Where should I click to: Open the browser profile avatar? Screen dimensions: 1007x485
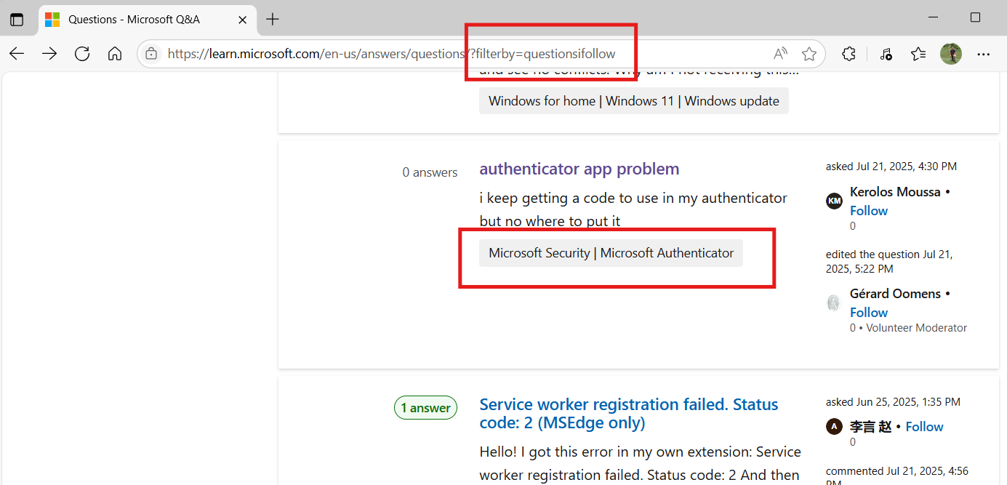pyautogui.click(x=951, y=54)
